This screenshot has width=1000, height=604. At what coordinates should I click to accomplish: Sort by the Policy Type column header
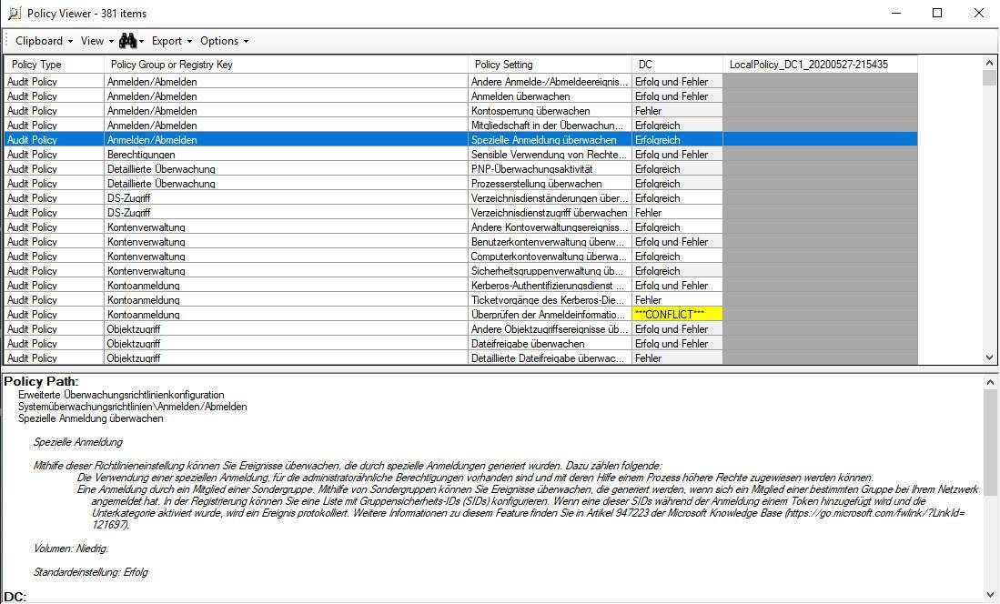point(55,65)
